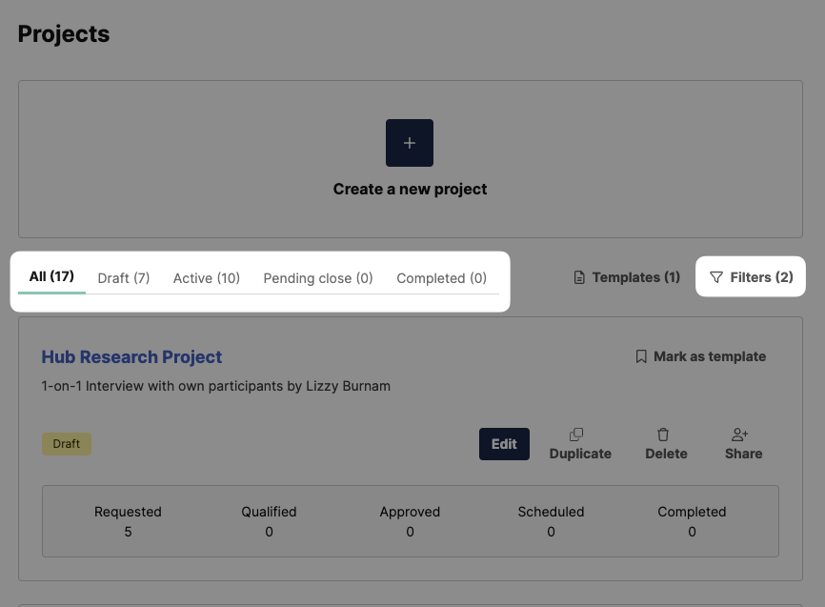Click the Share add-person icon
825x607 pixels.
[739, 435]
